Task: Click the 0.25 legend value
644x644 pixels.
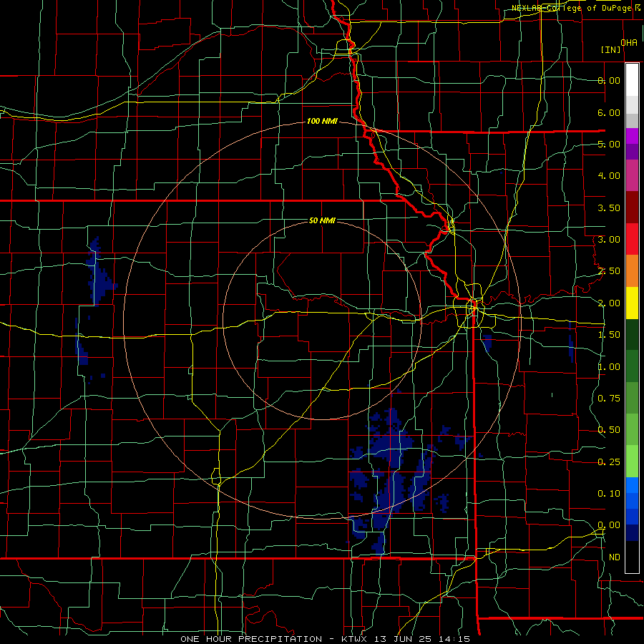Action: 609,462
